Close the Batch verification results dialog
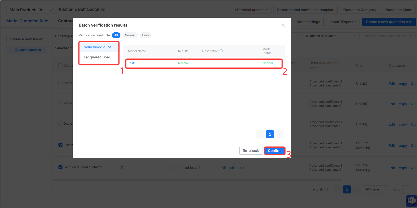 283,25
